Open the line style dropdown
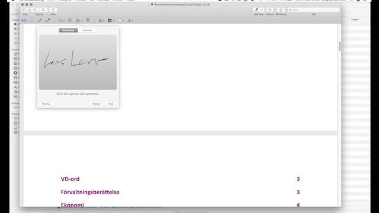Image resolution: width=379 pixels, height=213 pixels. click(x=101, y=21)
